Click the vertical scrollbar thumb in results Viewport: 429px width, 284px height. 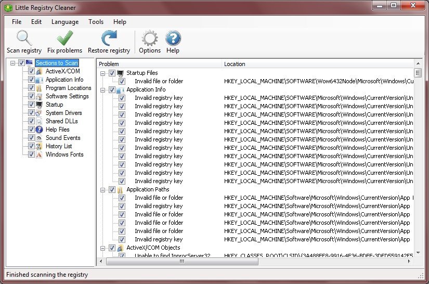click(418, 73)
